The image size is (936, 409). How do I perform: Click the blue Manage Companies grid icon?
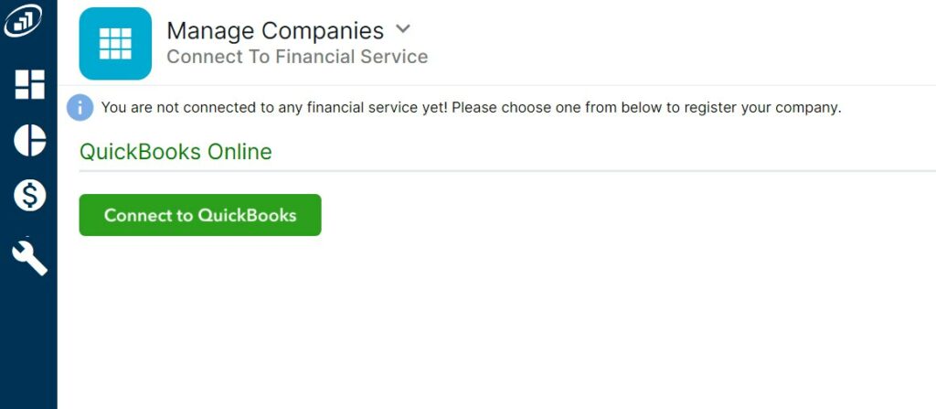click(115, 44)
